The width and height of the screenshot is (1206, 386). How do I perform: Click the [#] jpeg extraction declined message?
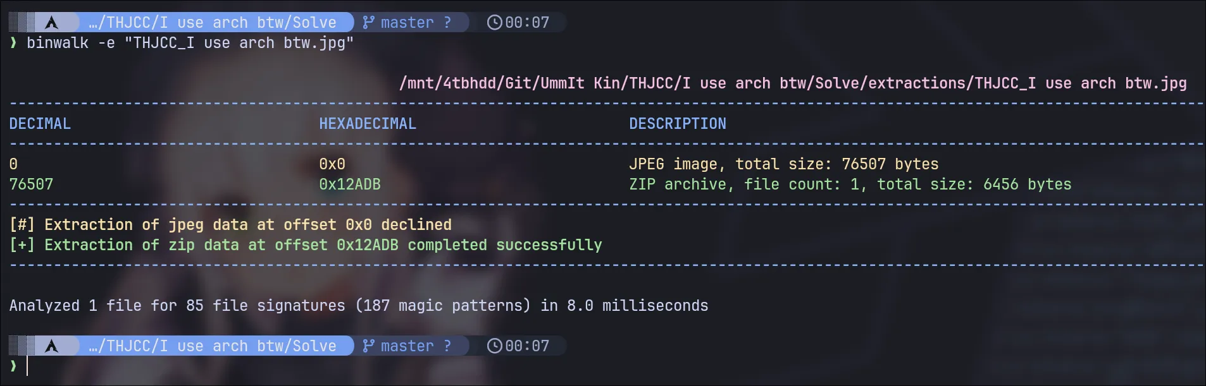click(230, 225)
